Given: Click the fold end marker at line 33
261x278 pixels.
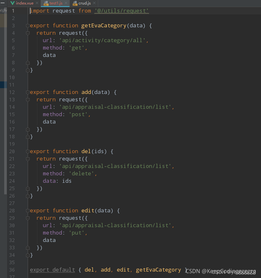Looking at the screenshot, I should [28, 248].
